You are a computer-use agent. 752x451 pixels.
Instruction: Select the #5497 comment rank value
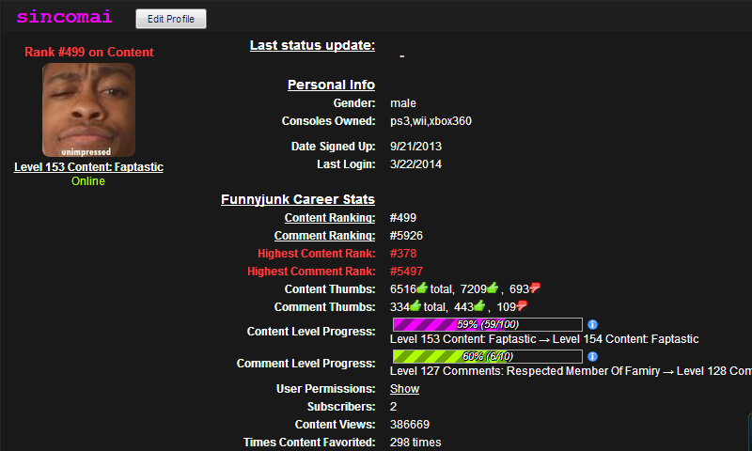point(406,272)
